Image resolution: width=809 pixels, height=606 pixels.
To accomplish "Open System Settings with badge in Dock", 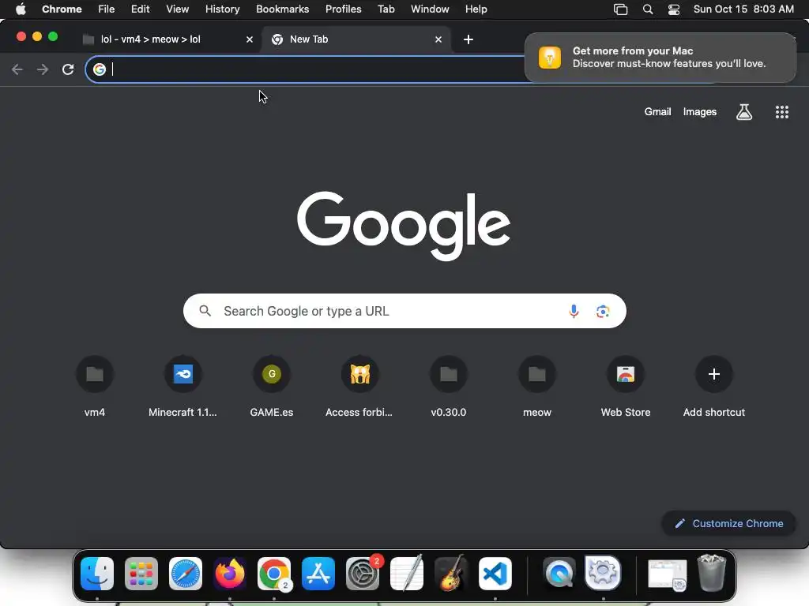I will (363, 574).
